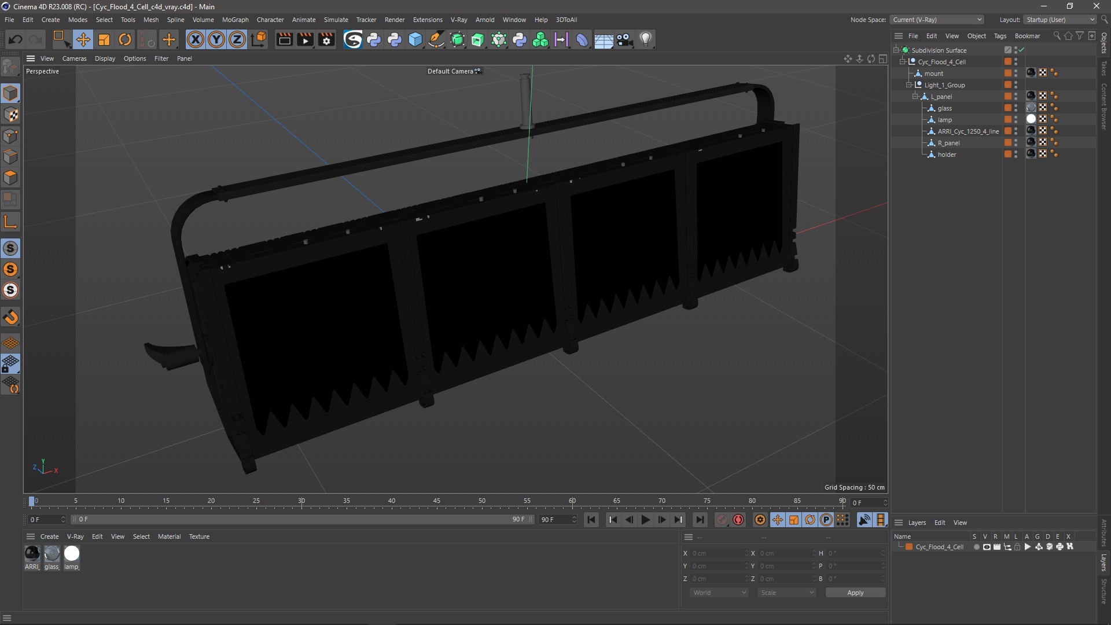This screenshot has height=625, width=1111.
Task: Toggle X axis lock
Action: pos(196,39)
